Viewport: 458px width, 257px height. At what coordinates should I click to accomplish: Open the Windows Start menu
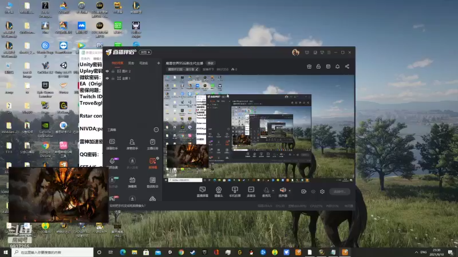[6, 252]
